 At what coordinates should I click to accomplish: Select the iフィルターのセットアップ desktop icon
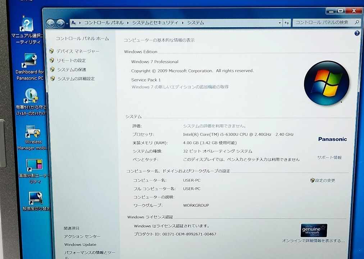point(31,102)
